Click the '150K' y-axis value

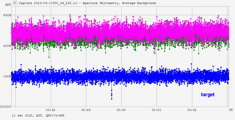(x=7, y=76)
